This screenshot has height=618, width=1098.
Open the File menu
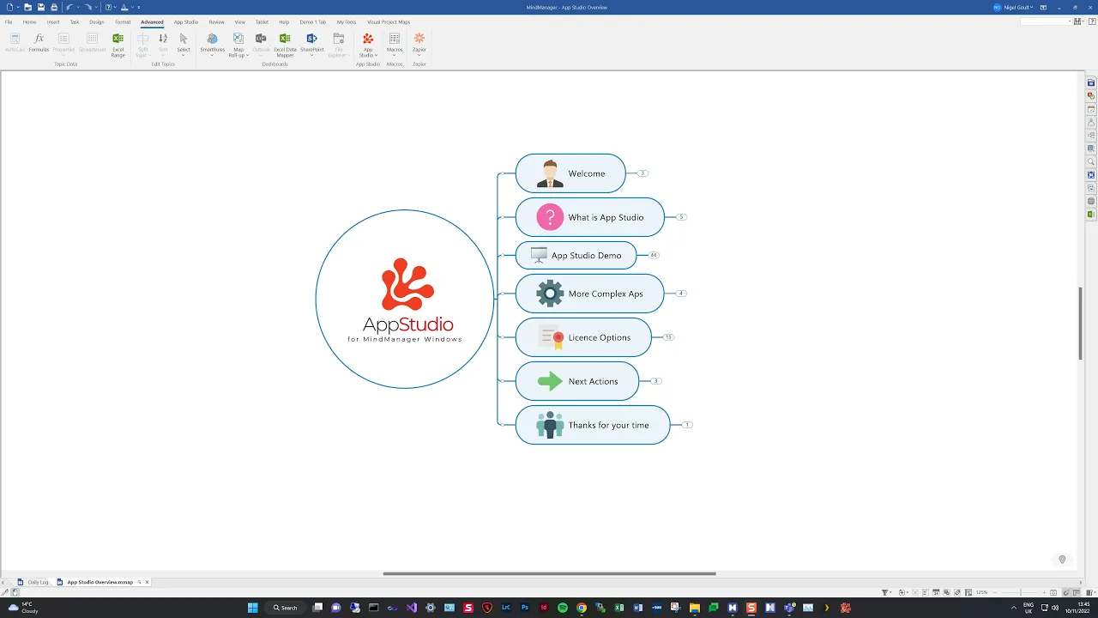point(9,21)
